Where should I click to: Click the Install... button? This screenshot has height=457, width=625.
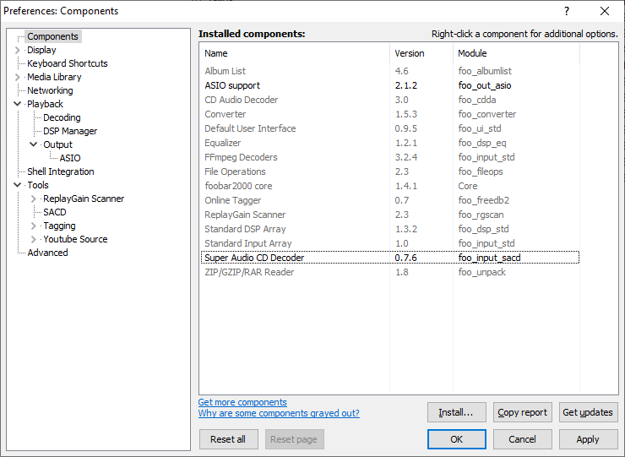456,412
